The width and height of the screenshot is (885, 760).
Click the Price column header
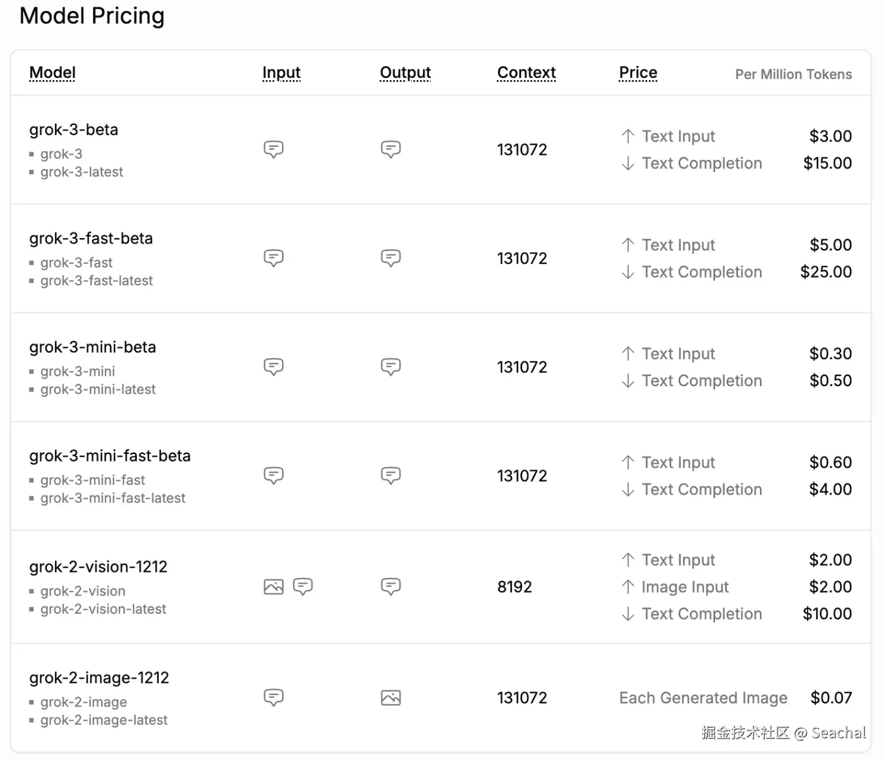[638, 73]
